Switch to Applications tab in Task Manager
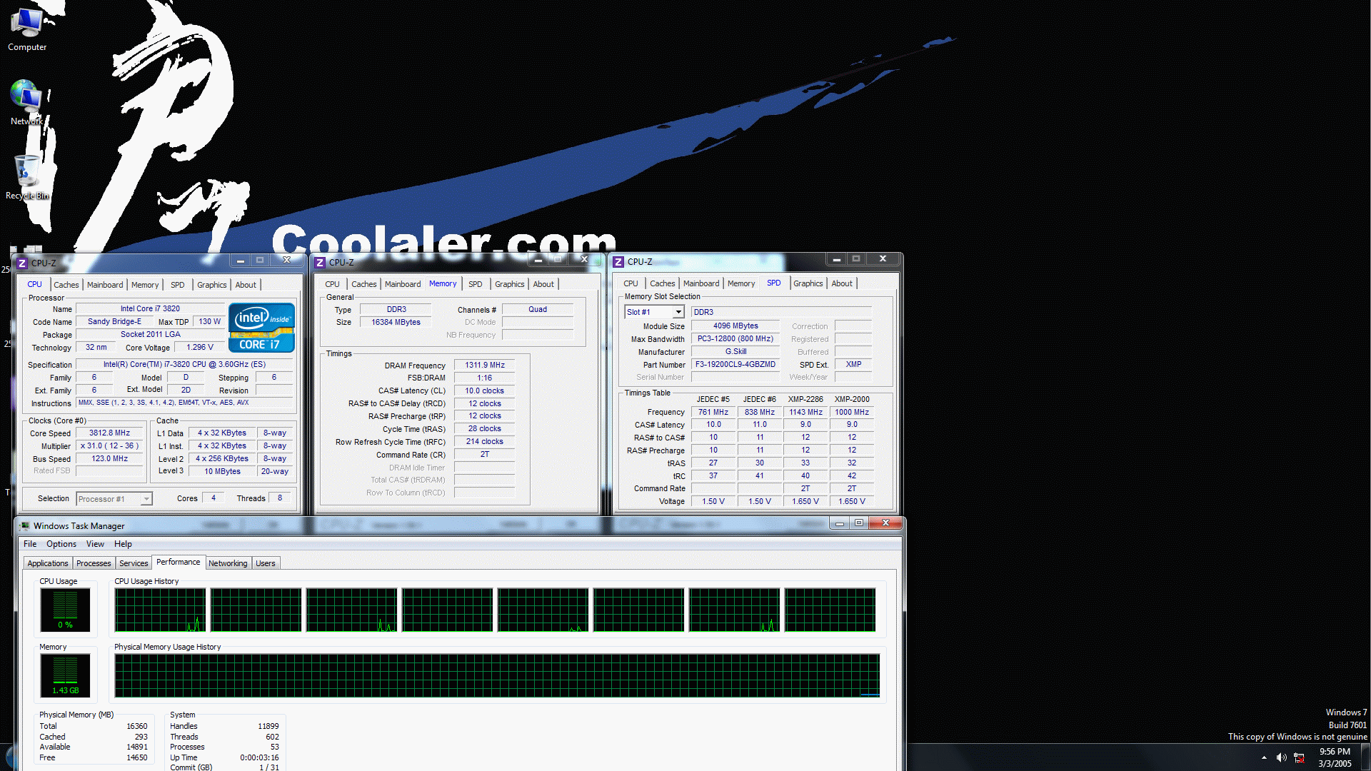 (x=48, y=563)
